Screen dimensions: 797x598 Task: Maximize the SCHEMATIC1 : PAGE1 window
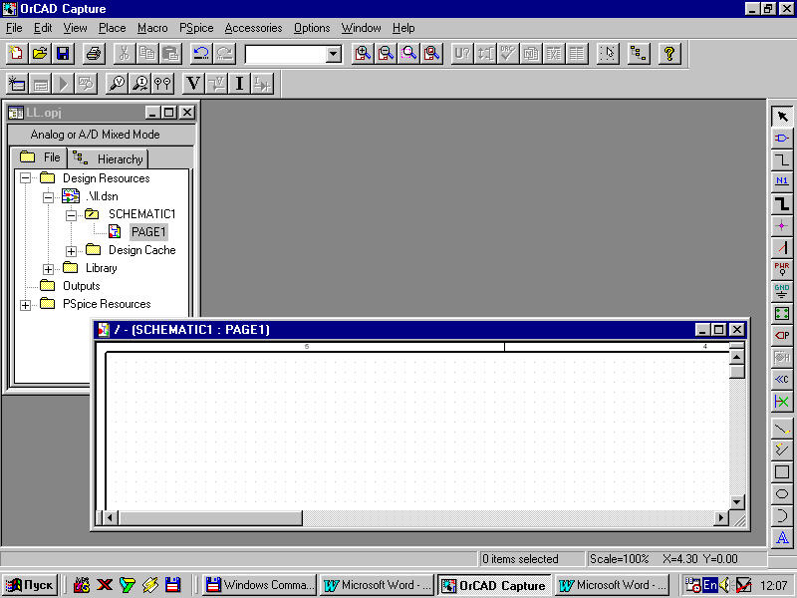pyautogui.click(x=719, y=330)
